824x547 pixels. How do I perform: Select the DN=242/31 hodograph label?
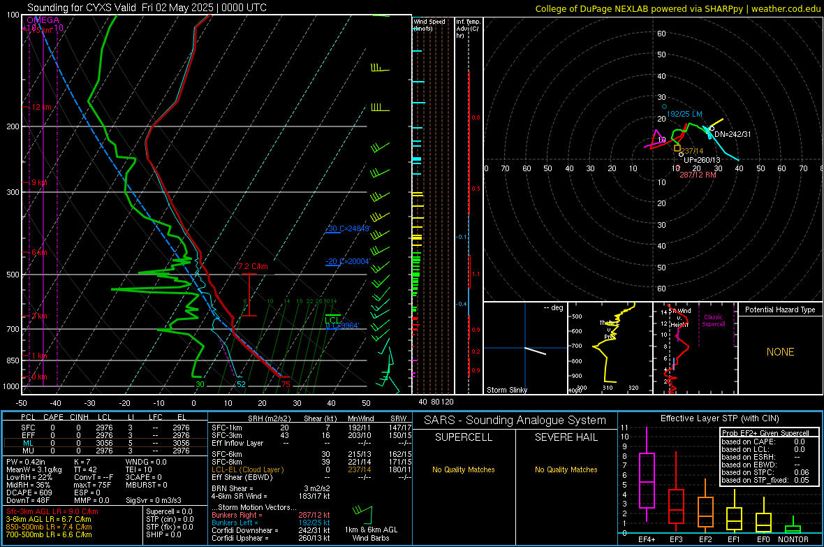(x=733, y=134)
